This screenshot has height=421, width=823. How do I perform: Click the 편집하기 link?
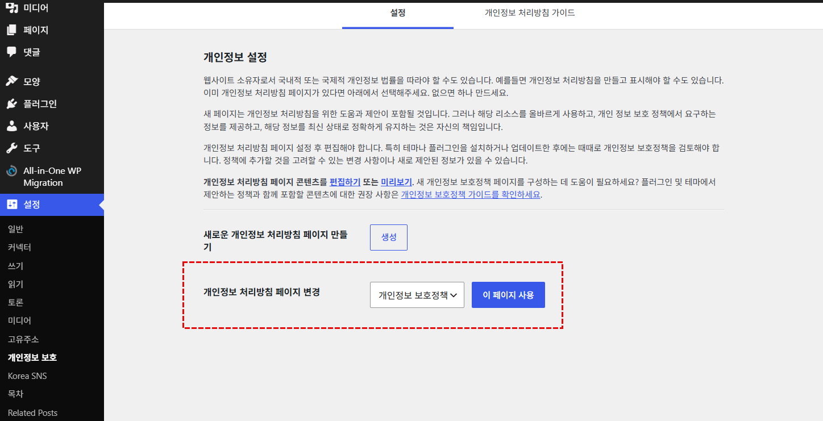coord(345,182)
